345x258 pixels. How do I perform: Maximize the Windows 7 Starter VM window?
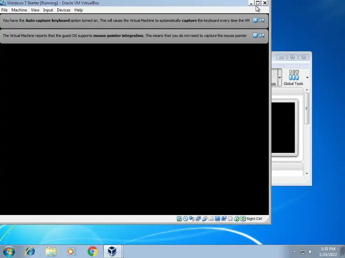point(258,3)
